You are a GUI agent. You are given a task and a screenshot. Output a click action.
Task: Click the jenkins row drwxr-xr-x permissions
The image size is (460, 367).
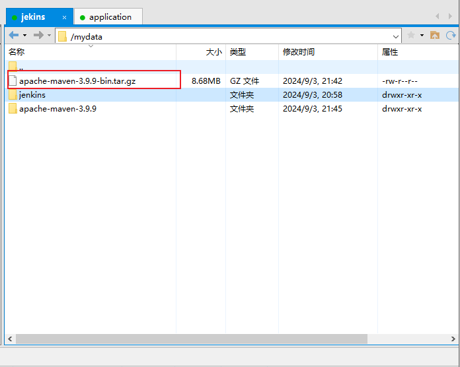(402, 95)
